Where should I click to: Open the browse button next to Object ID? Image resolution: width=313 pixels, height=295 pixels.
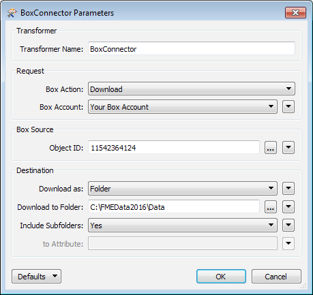271,148
